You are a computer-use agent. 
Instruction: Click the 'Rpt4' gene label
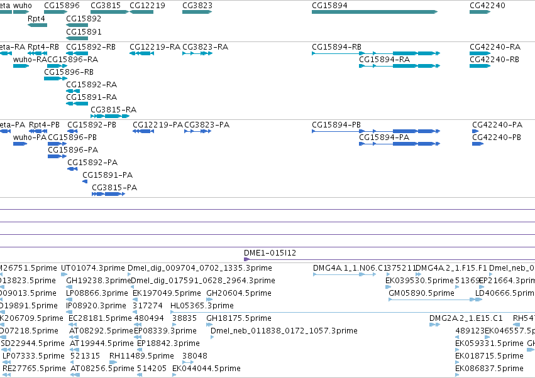(x=36, y=18)
